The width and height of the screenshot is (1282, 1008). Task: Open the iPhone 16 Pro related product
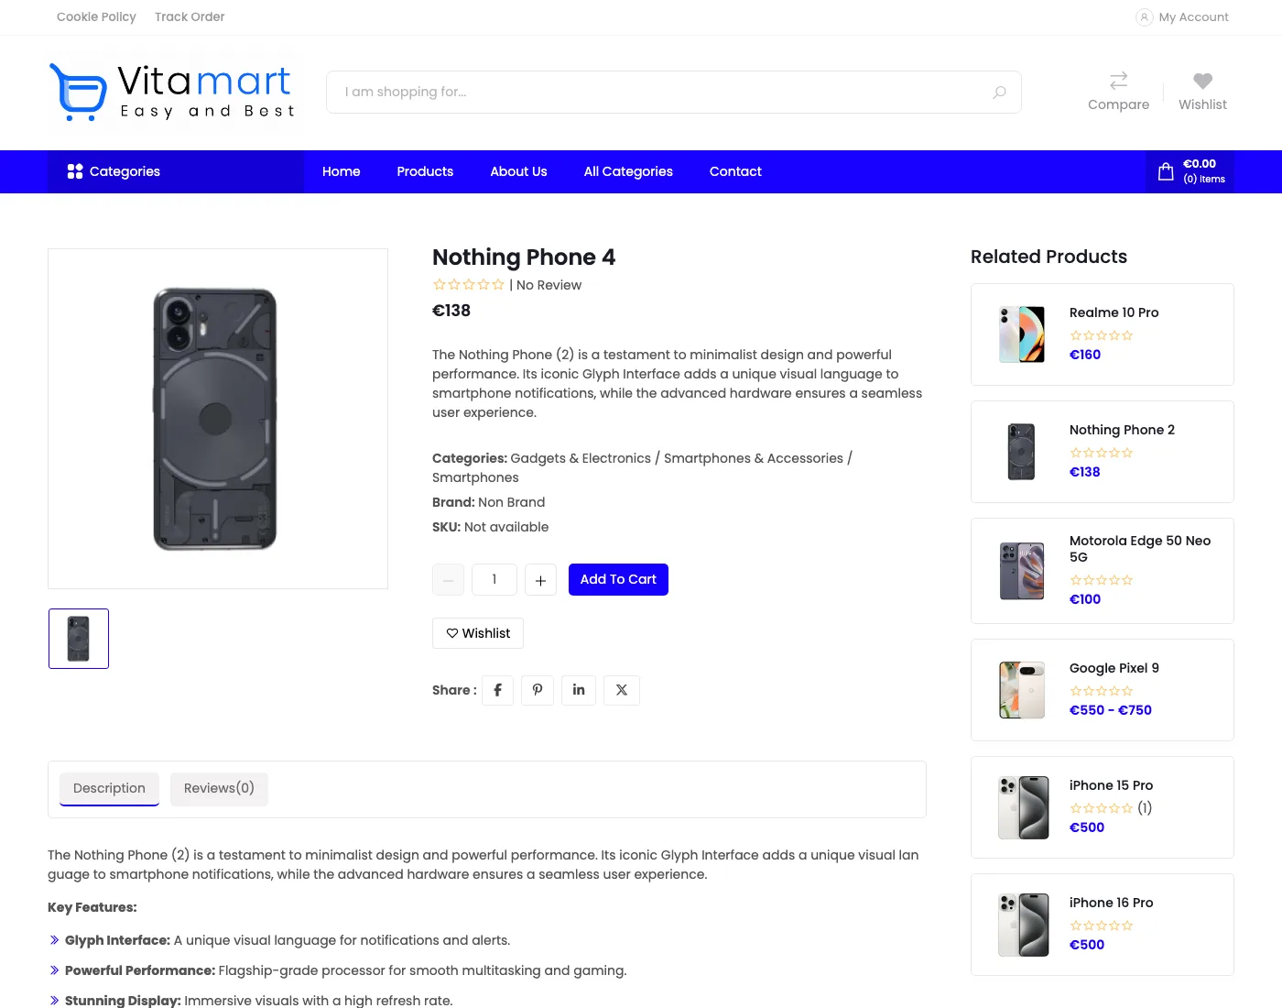1103,925
